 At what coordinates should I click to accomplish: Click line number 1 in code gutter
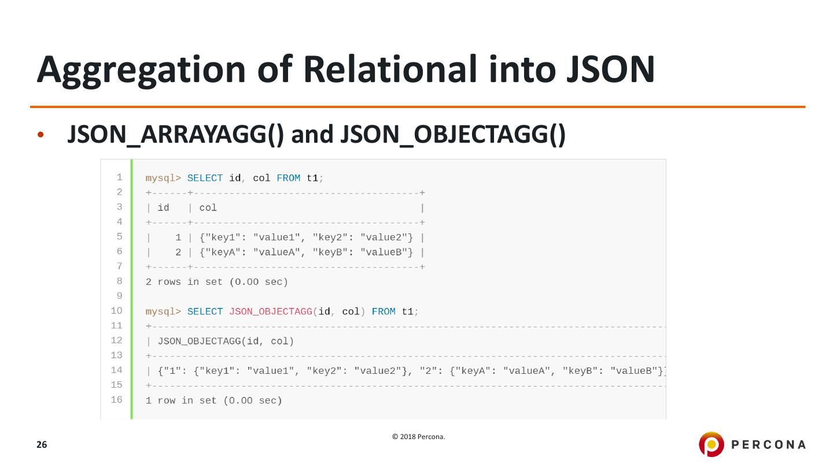(119, 177)
